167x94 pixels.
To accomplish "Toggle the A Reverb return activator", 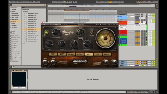I will point(138,62).
